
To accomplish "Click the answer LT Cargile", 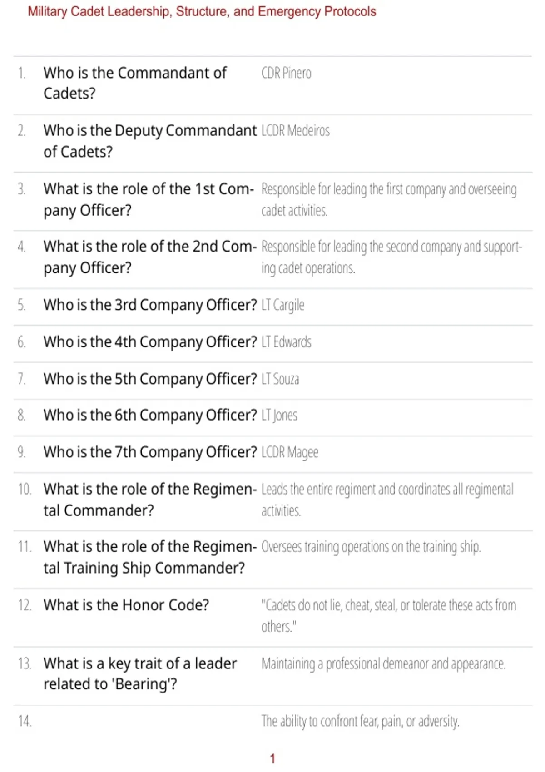I will pyautogui.click(x=282, y=305).
